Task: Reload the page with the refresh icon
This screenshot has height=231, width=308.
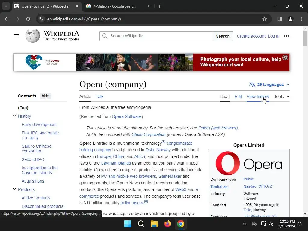Action: pyautogui.click(x=28, y=19)
